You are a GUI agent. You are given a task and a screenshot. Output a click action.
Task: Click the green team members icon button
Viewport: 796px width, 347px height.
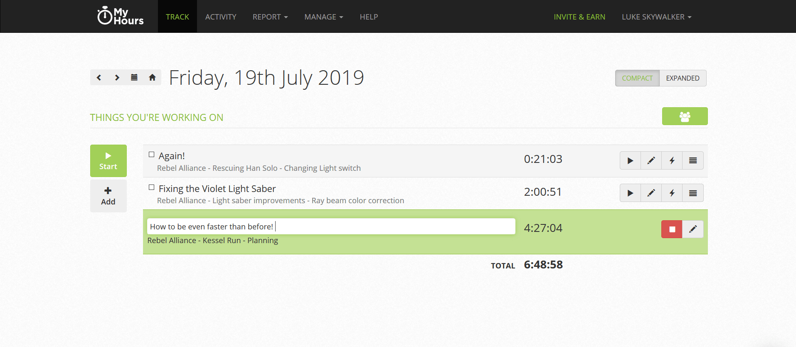(x=685, y=116)
